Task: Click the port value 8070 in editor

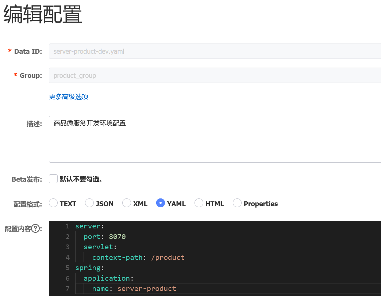Action: click(x=117, y=237)
